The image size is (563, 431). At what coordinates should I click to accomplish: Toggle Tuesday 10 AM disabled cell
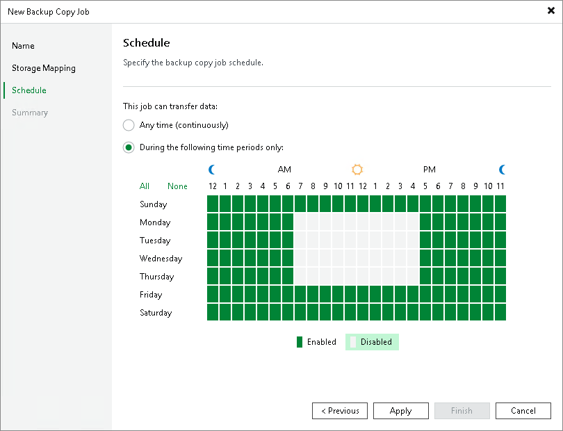(x=338, y=240)
